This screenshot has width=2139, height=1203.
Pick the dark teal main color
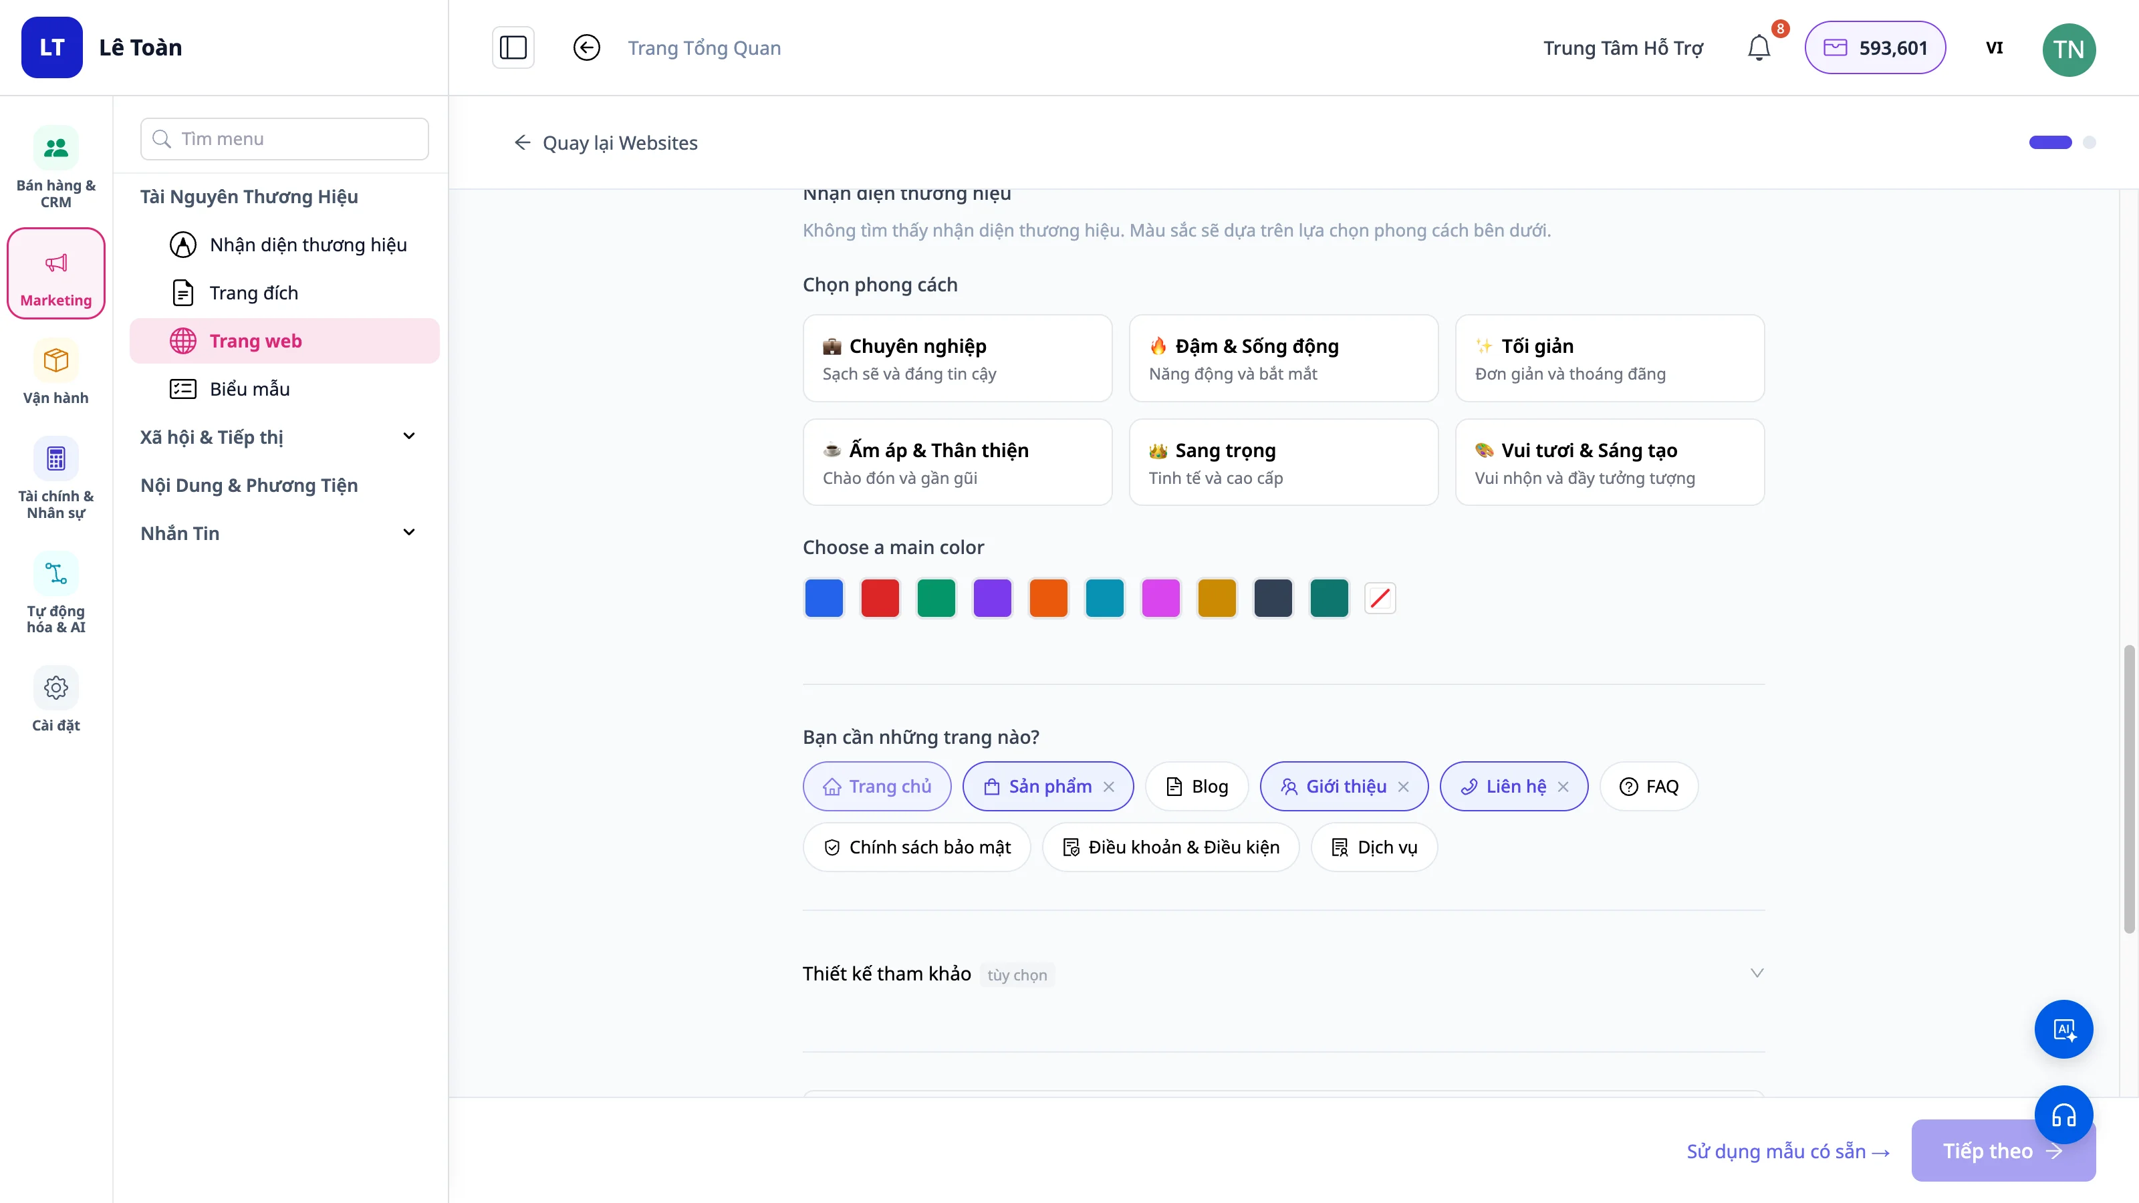[x=1330, y=597]
